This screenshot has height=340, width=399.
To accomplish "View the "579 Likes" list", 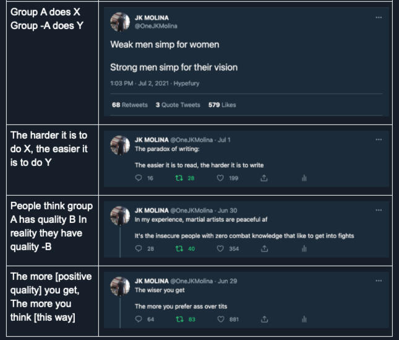I will [x=223, y=105].
